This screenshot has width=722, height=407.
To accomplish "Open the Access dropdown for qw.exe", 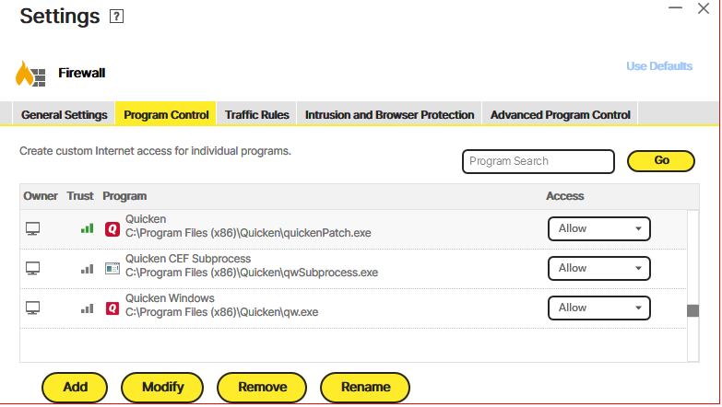I will 599,308.
